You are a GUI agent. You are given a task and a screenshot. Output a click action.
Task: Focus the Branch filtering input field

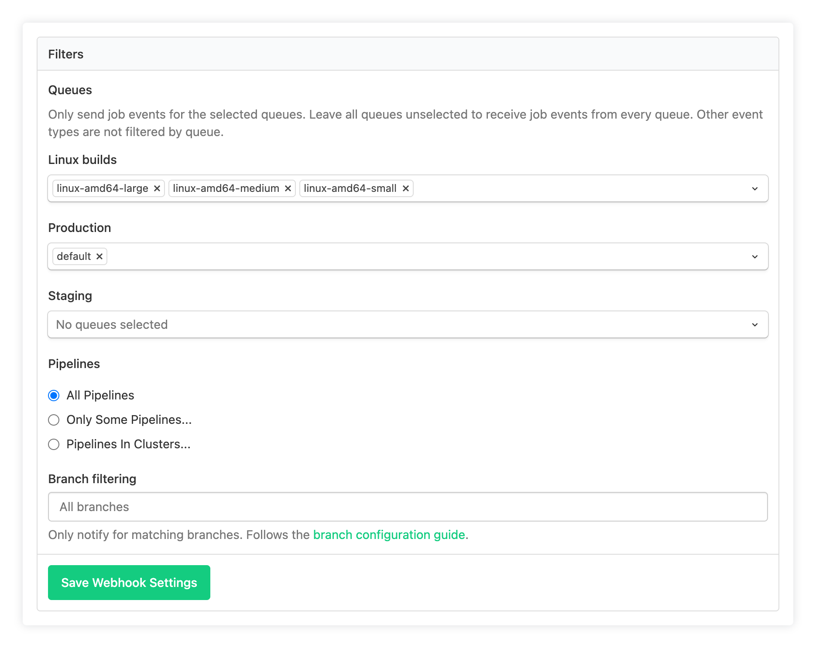point(408,507)
